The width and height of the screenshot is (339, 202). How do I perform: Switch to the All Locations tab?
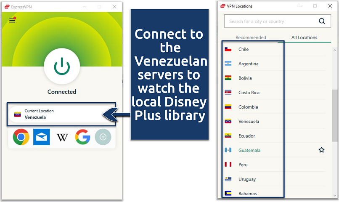point(304,37)
